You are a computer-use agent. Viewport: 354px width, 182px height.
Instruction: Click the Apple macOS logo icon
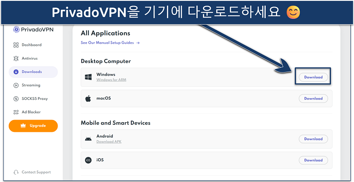88,98
